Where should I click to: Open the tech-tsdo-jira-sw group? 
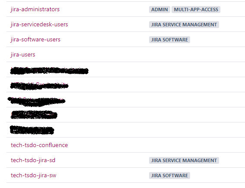[x=33, y=175]
